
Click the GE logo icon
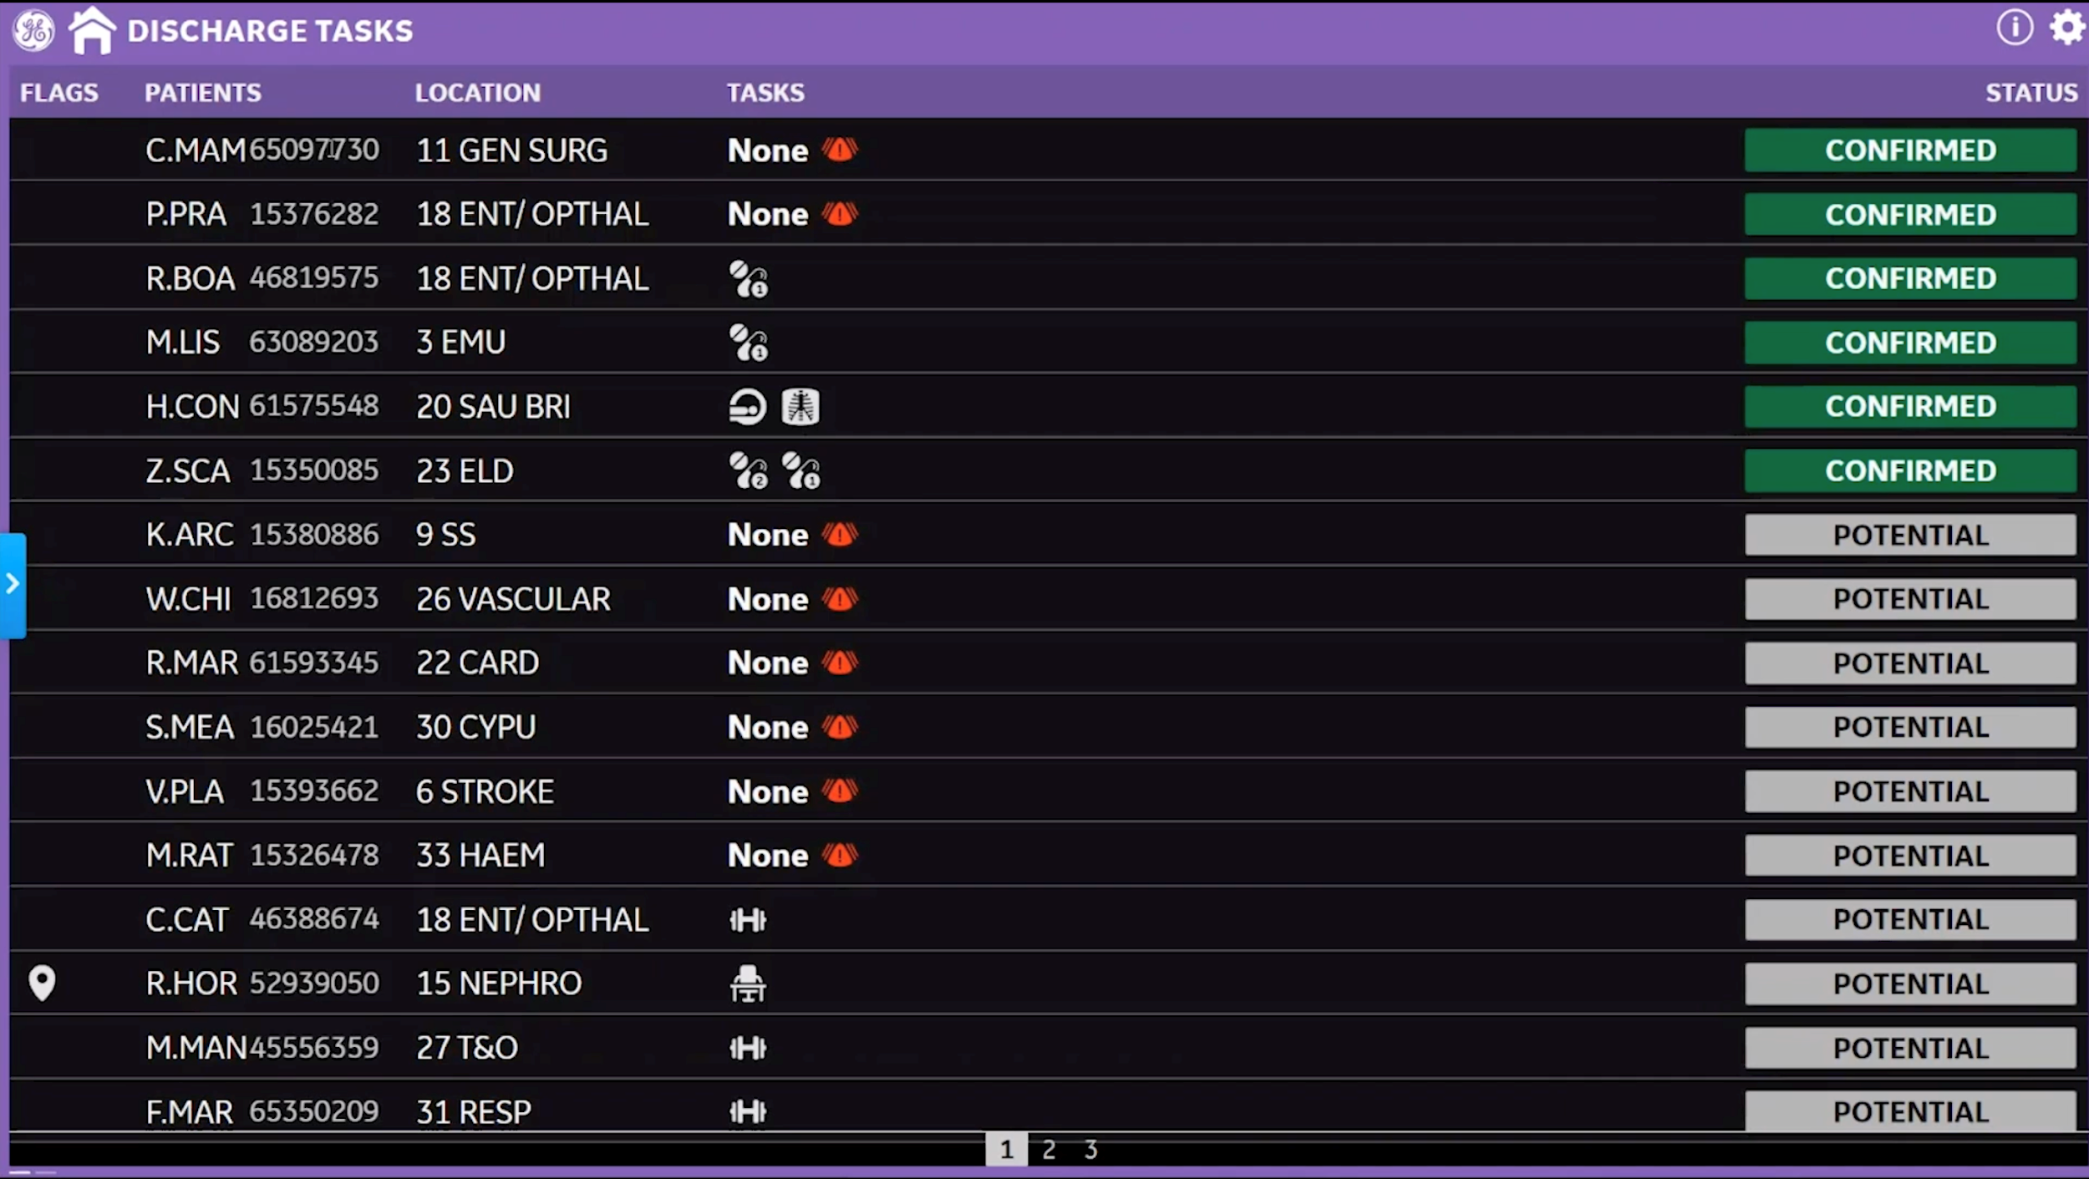point(33,31)
